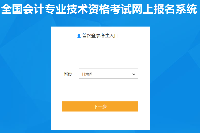Click 全国会计 in the page title

coord(23,9)
